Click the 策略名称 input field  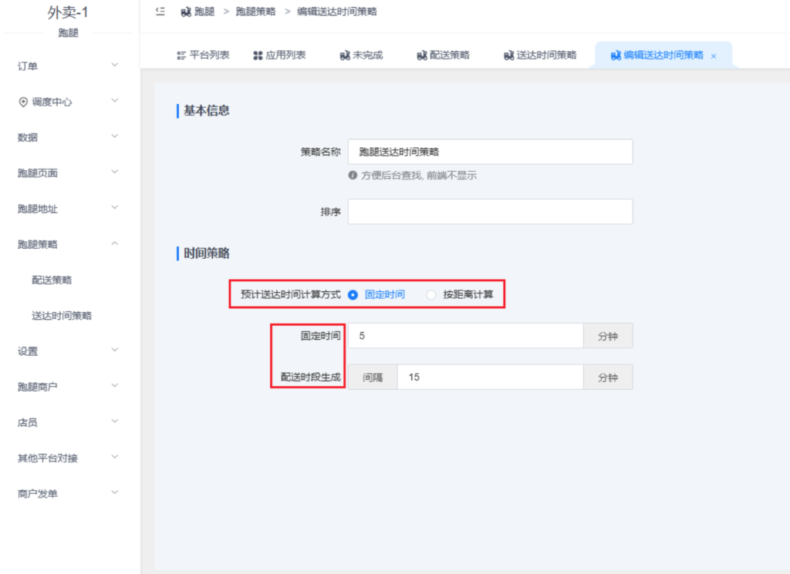(x=490, y=151)
